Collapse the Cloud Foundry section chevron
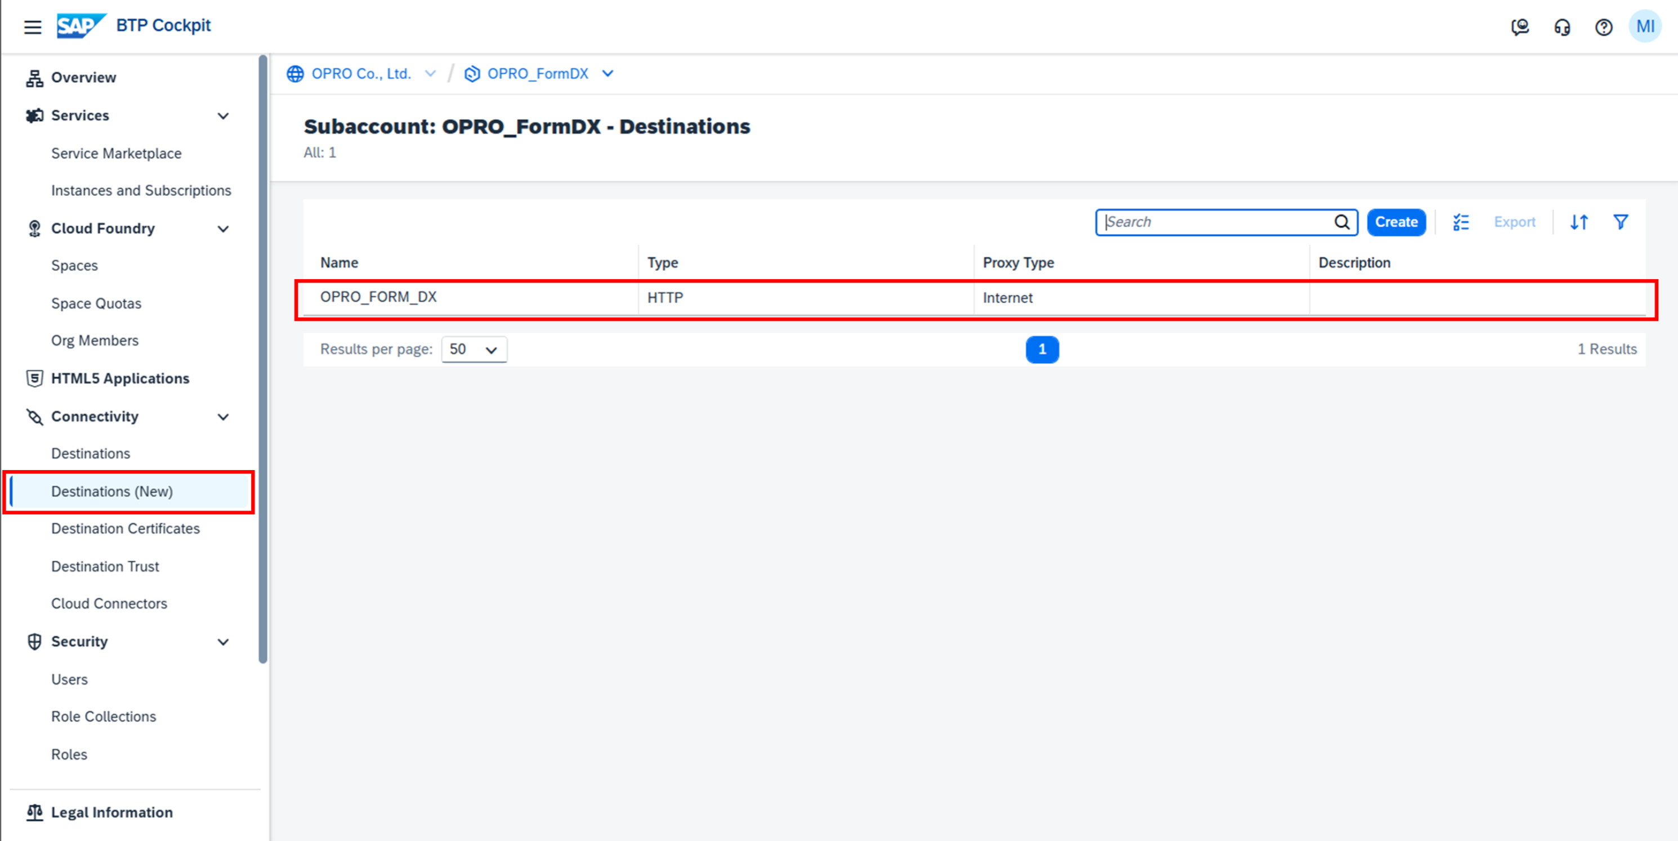The width and height of the screenshot is (1678, 841). [224, 229]
